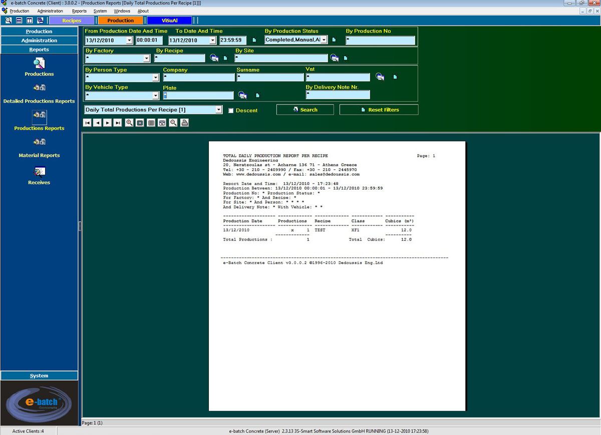Open the System sidebar section
Screen dimensions: 601x435
(x=39, y=375)
